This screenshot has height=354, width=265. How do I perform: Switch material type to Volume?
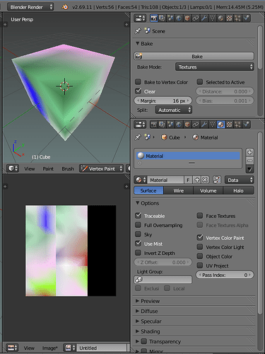pos(208,190)
